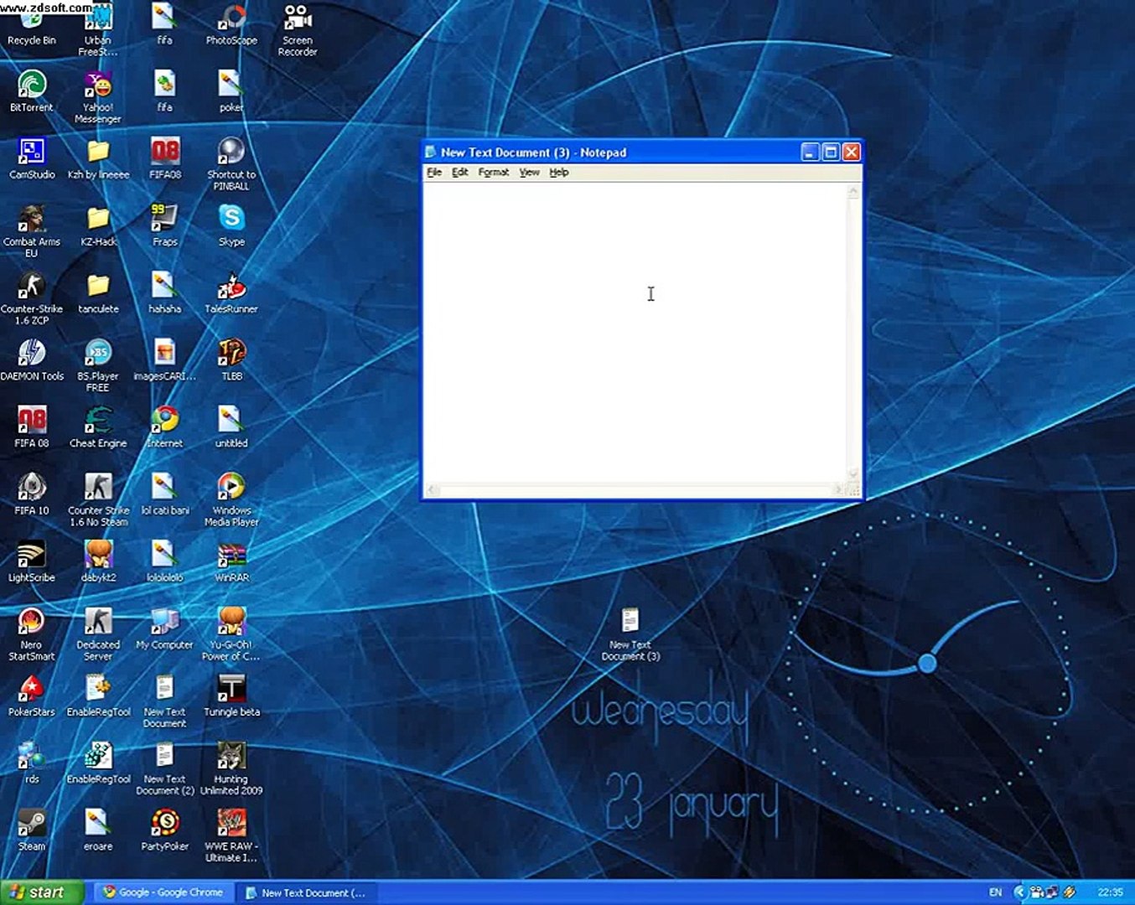Click inside the Notepad text area
Viewport: 1135px width, 905px height.
tap(635, 333)
